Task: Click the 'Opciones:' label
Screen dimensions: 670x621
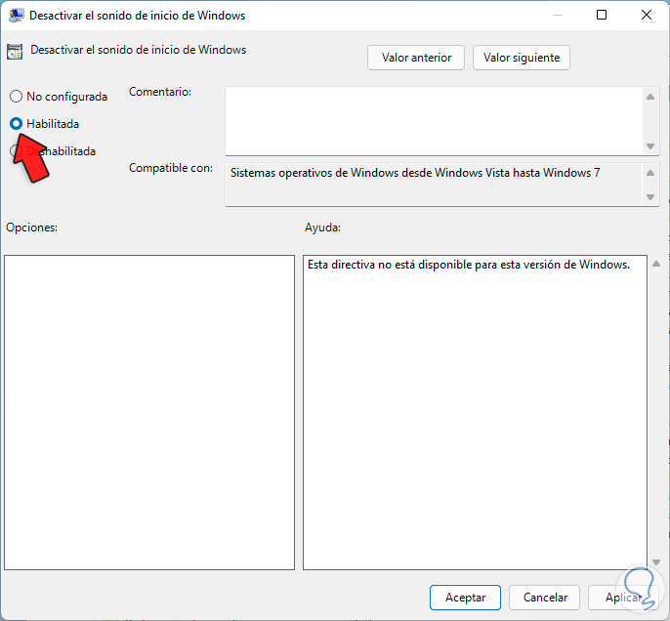Action: pyautogui.click(x=31, y=228)
